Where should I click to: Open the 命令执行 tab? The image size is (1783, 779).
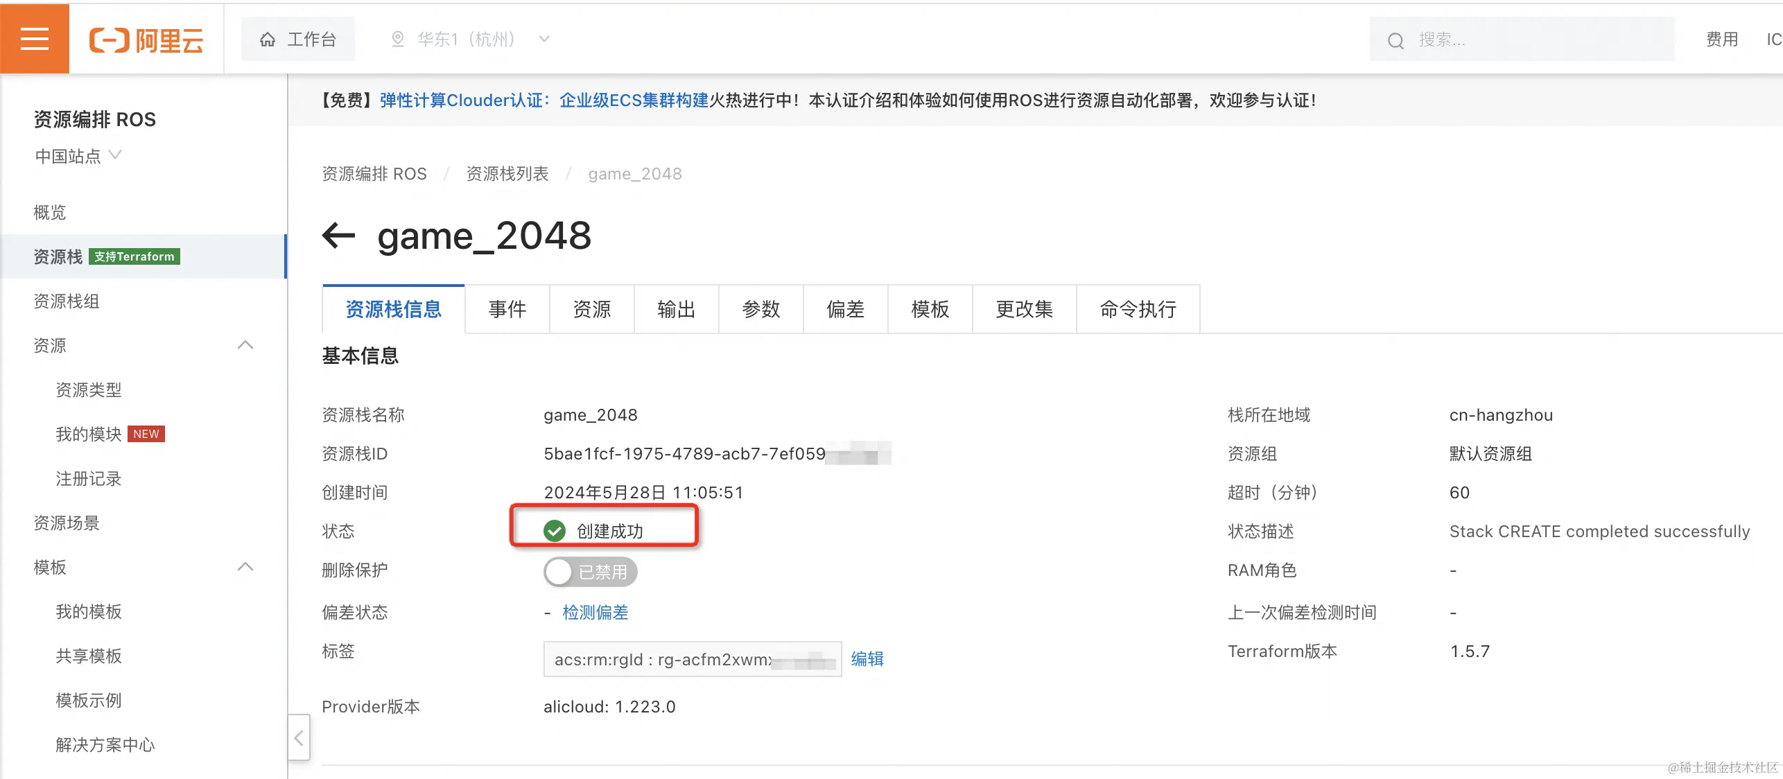click(1137, 309)
